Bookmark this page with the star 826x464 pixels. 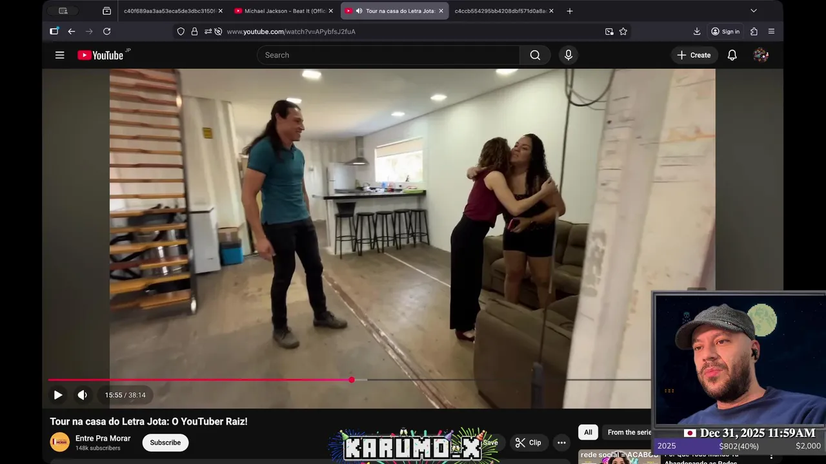coord(623,32)
